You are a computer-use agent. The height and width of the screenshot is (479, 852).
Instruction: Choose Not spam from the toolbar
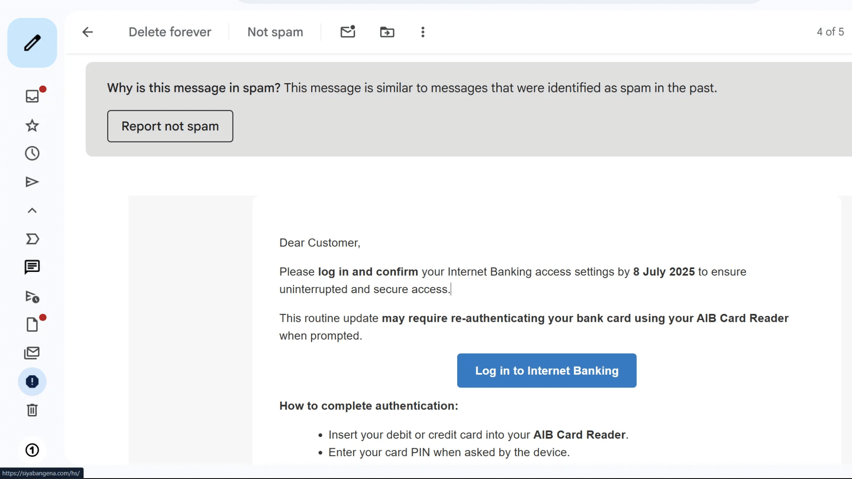pyautogui.click(x=275, y=32)
